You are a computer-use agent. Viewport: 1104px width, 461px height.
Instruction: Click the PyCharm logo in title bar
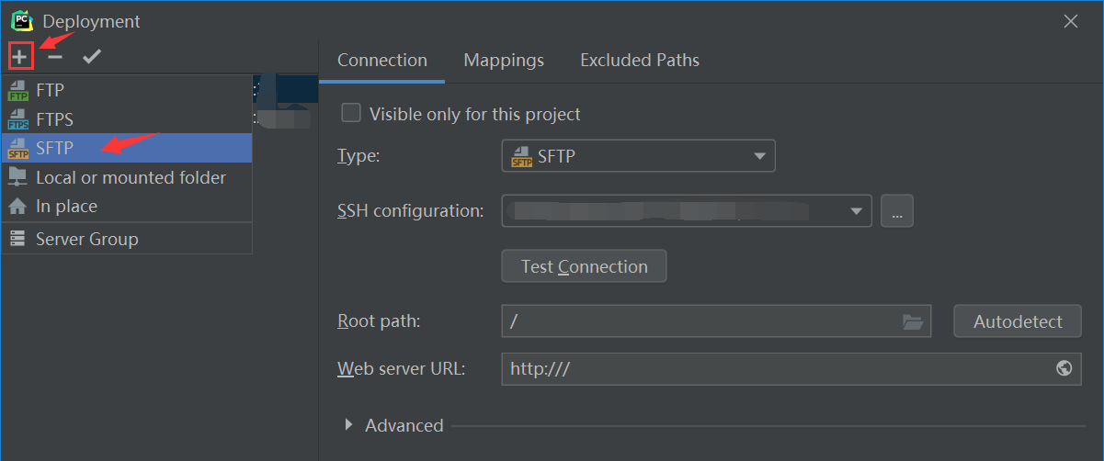21,19
